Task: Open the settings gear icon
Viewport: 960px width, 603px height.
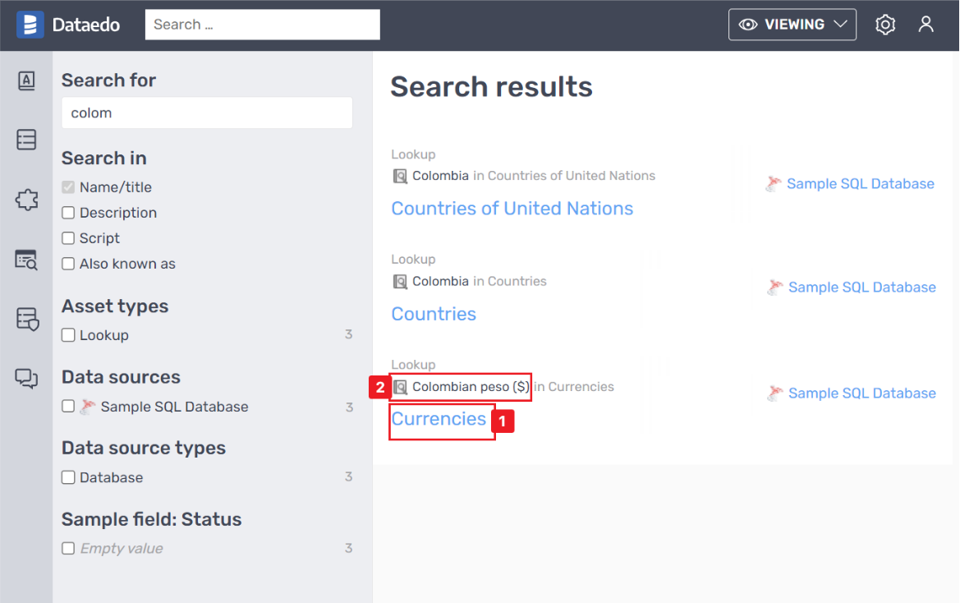Action: click(x=885, y=25)
